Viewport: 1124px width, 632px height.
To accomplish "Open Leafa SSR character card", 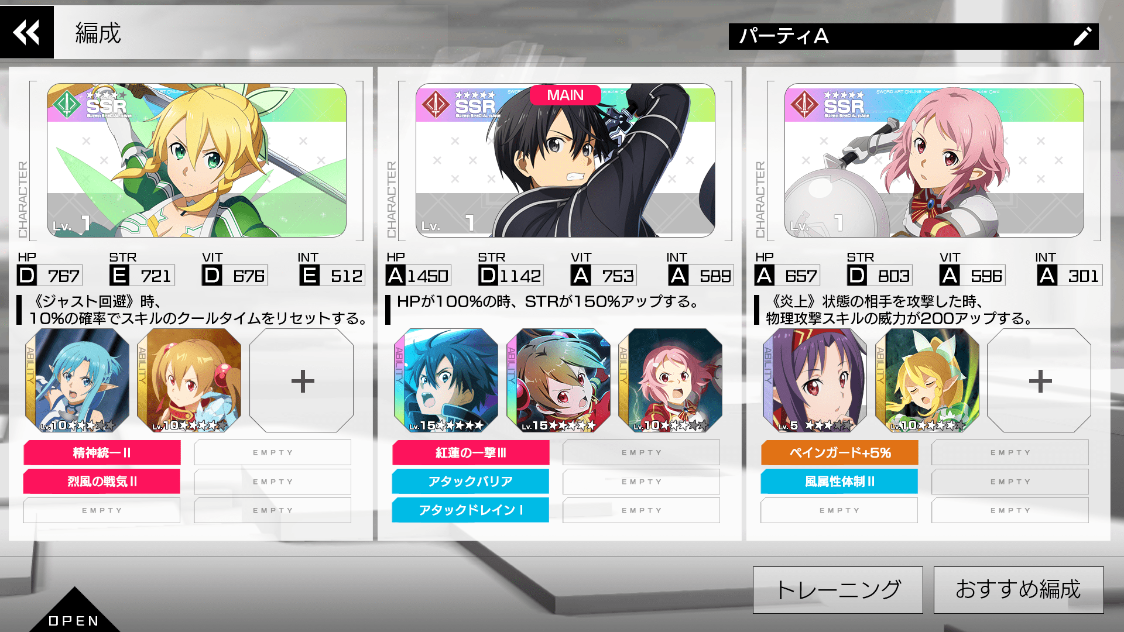I will [x=197, y=160].
